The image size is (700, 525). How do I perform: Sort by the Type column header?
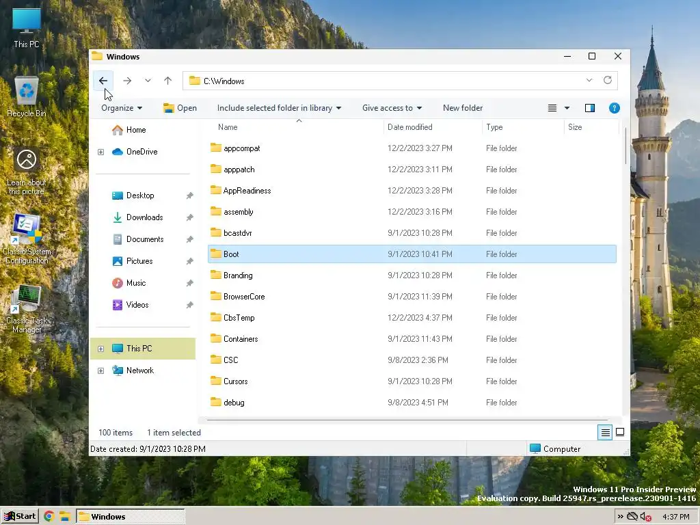(523, 127)
